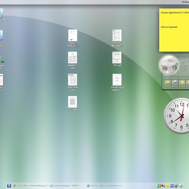
Task: Click the Doctors Appointment line in sticky note
Action: [x=174, y=13]
